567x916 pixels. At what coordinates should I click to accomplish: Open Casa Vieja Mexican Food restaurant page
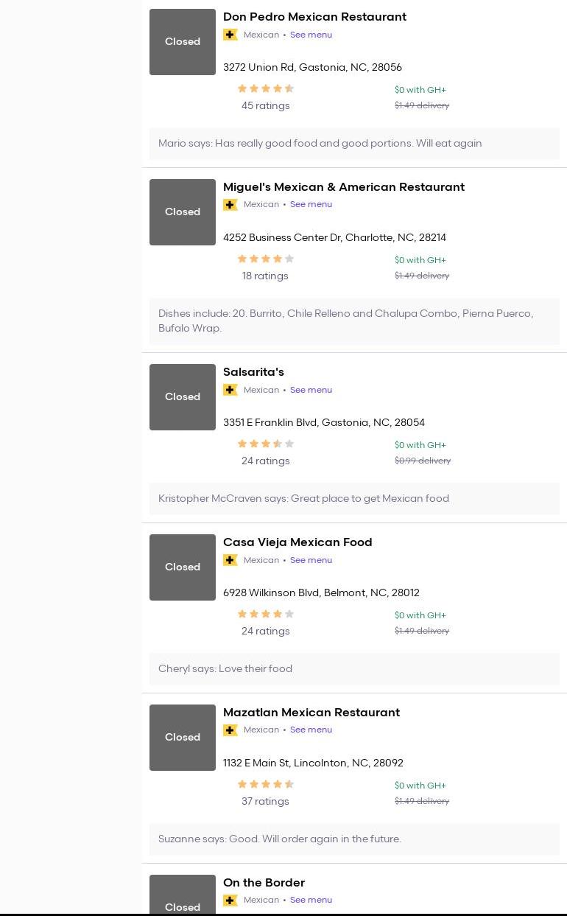[297, 542]
